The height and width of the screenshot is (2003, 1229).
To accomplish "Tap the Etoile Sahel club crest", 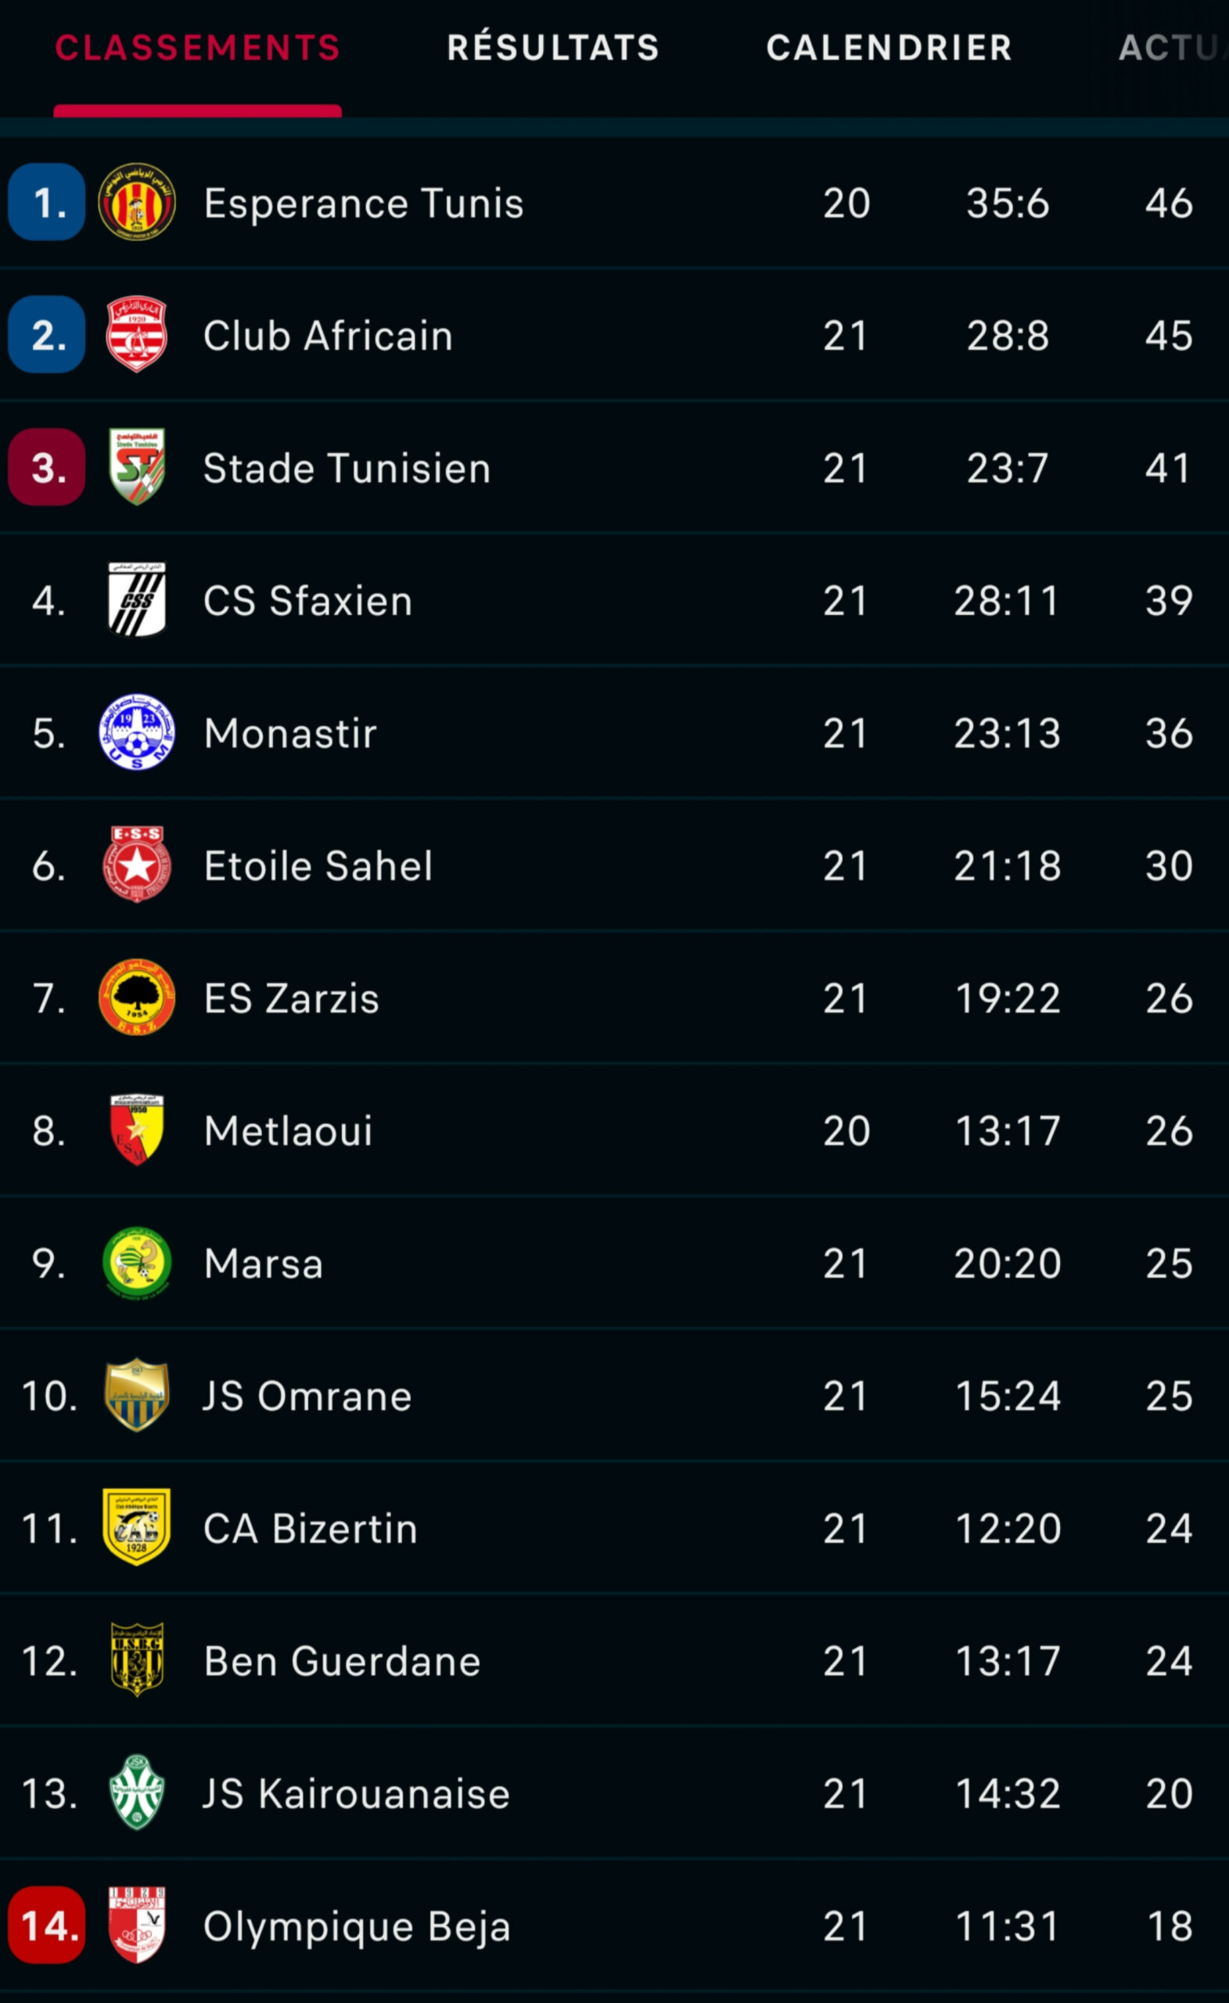I will 137,865.
